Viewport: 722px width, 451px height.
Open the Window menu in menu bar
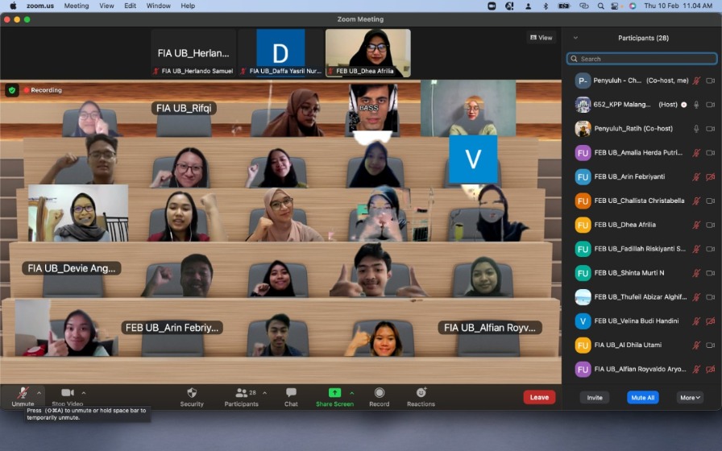point(158,6)
